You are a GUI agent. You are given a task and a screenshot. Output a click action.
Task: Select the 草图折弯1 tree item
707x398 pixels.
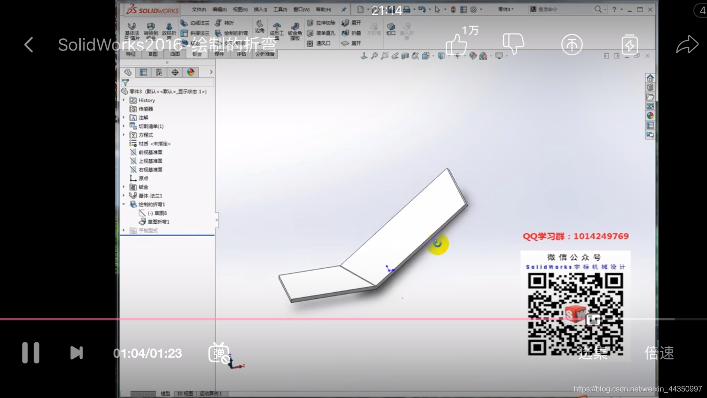click(x=154, y=222)
